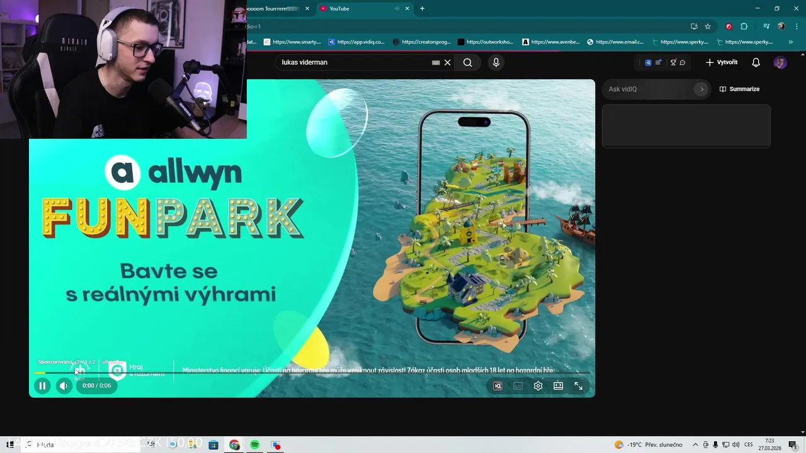Open the app.vidiq.co bookmark
The image size is (806, 453).
[x=356, y=42]
